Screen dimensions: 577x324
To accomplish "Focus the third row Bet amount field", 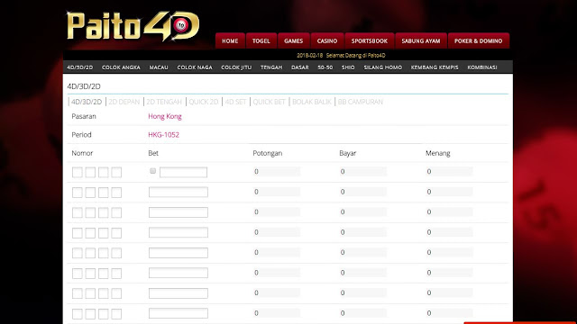I will pyautogui.click(x=179, y=212).
